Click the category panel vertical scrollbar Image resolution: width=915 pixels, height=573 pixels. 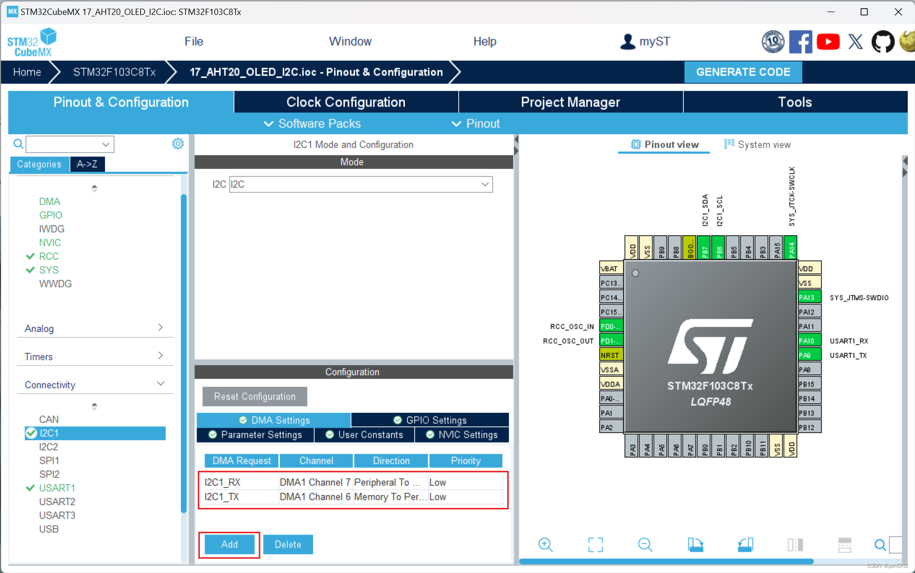point(183,354)
